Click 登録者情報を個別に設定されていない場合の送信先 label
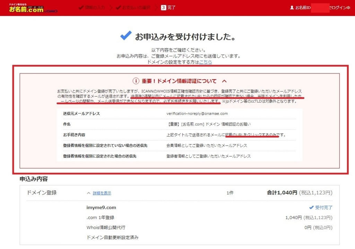The height and width of the screenshot is (249, 355). 105,145
